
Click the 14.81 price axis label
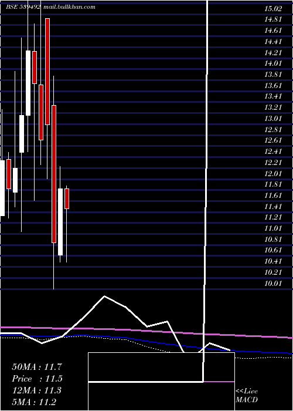pos(273,19)
